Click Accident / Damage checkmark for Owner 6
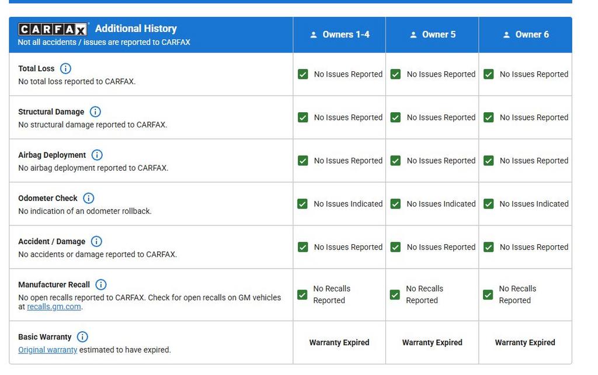598x375 pixels. point(489,247)
